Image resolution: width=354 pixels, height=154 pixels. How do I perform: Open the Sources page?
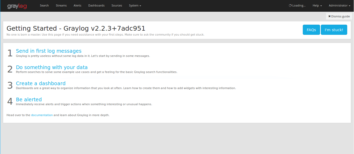point(117,5)
